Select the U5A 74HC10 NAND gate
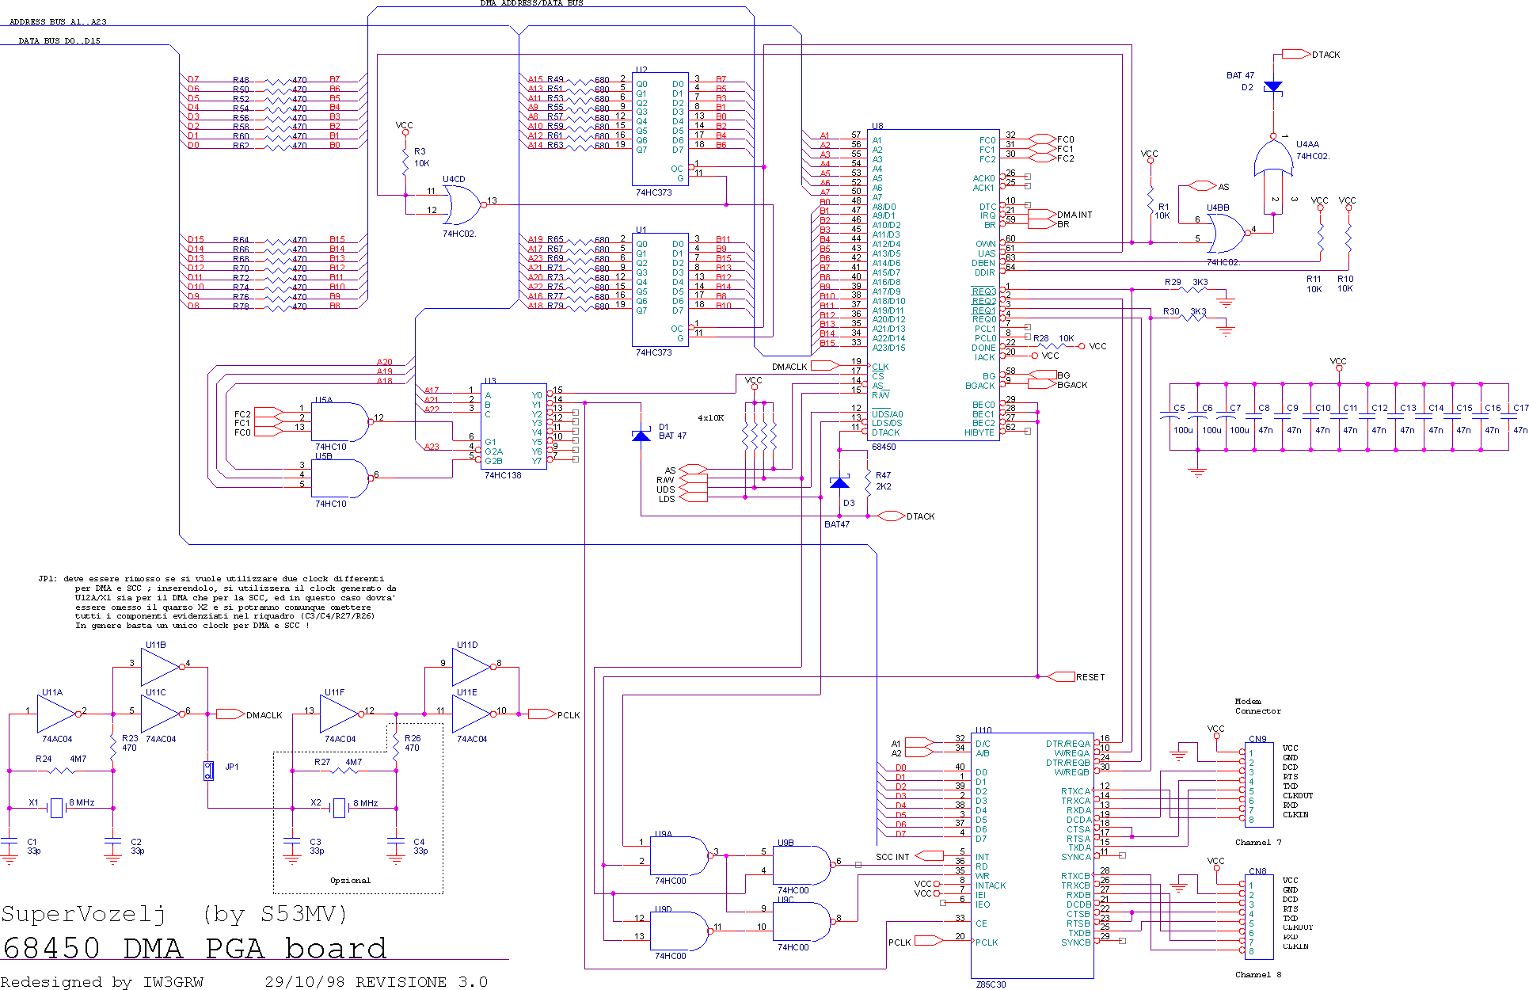This screenshot has width=1529, height=990. point(340,421)
